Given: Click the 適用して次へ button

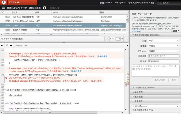Looking at the screenshot, I should click(x=160, y=80).
